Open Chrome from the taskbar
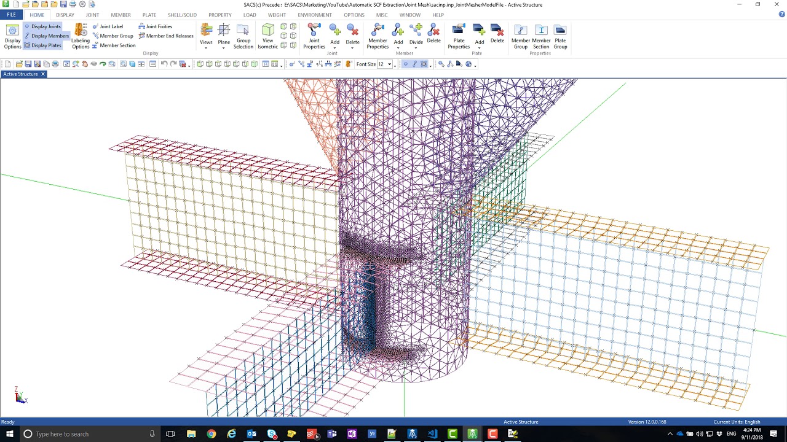This screenshot has height=442, width=787. pos(212,434)
